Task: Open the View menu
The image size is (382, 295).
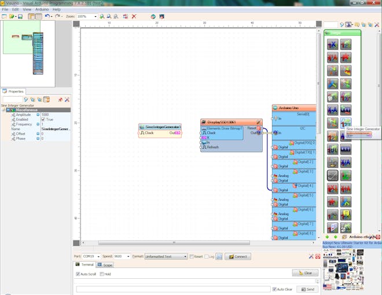Action: [x=27, y=9]
